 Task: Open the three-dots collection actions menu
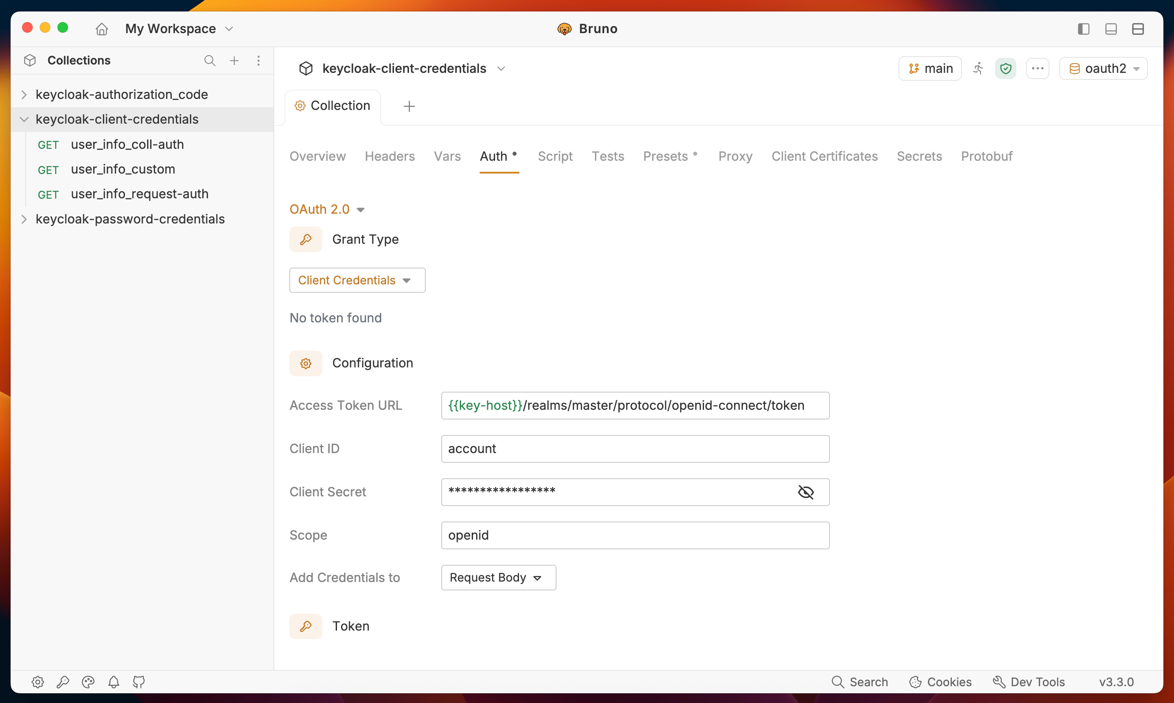pos(1037,69)
